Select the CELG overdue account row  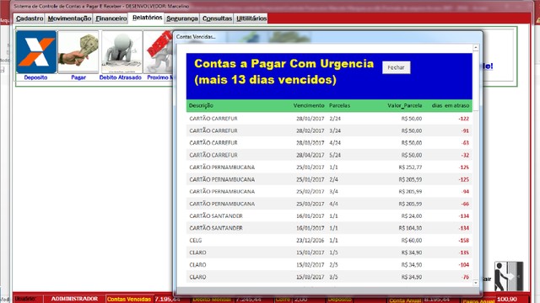329,240
